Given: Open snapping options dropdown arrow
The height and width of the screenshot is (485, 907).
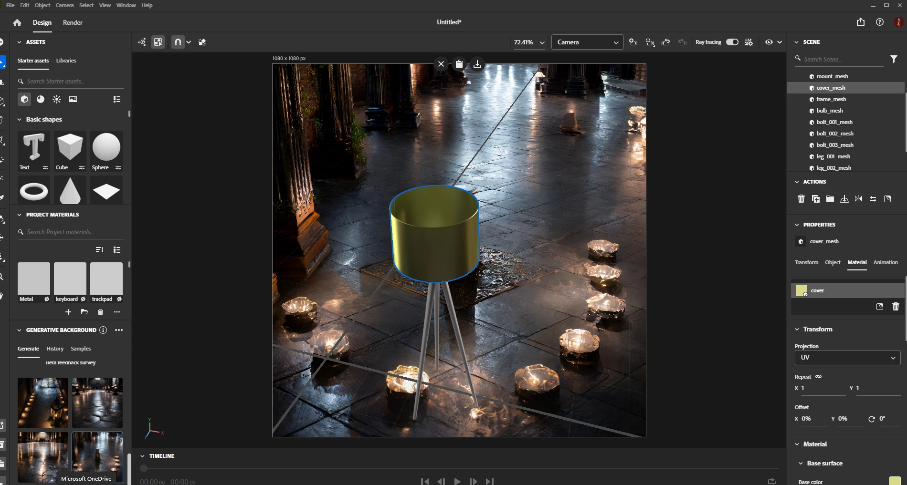Looking at the screenshot, I should (x=189, y=42).
